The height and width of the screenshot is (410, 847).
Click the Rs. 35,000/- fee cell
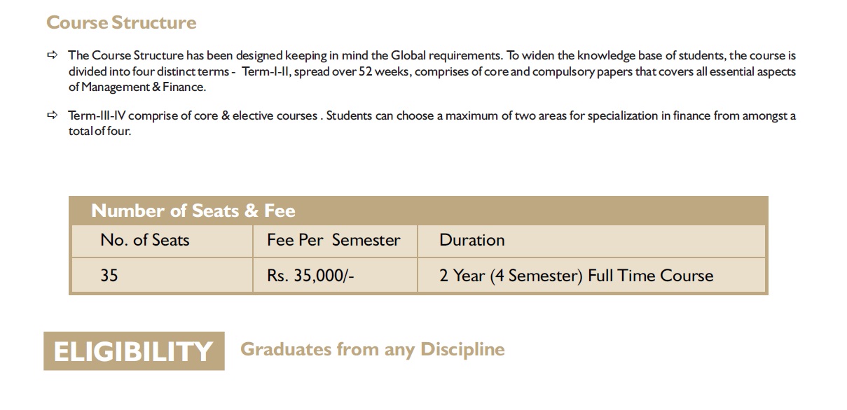pos(310,276)
